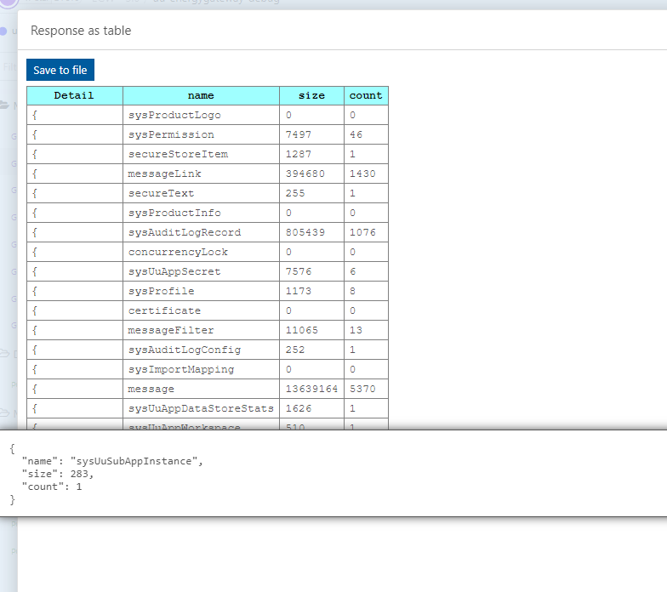Select the messageFilter name cell
Viewport: 667px width, 592px height.
(201, 330)
